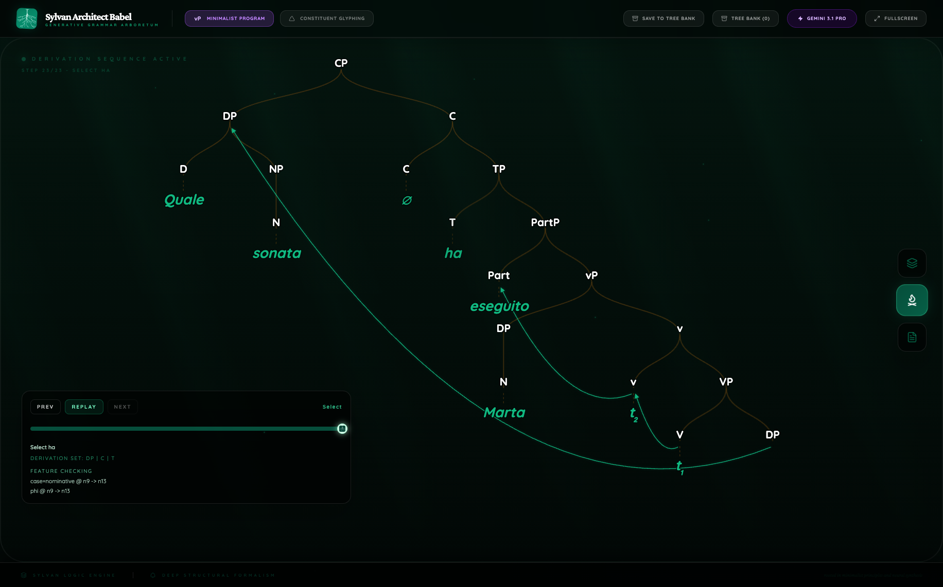Click the 'eseguito' participle leaf
The width and height of the screenshot is (943, 587).
[499, 306]
